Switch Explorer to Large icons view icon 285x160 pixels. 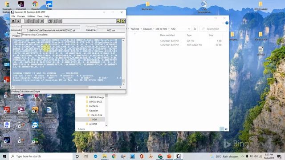pos(226,129)
